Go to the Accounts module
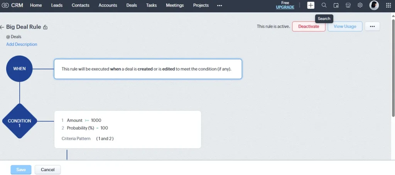Image resolution: width=395 pixels, height=175 pixels. [x=108, y=5]
